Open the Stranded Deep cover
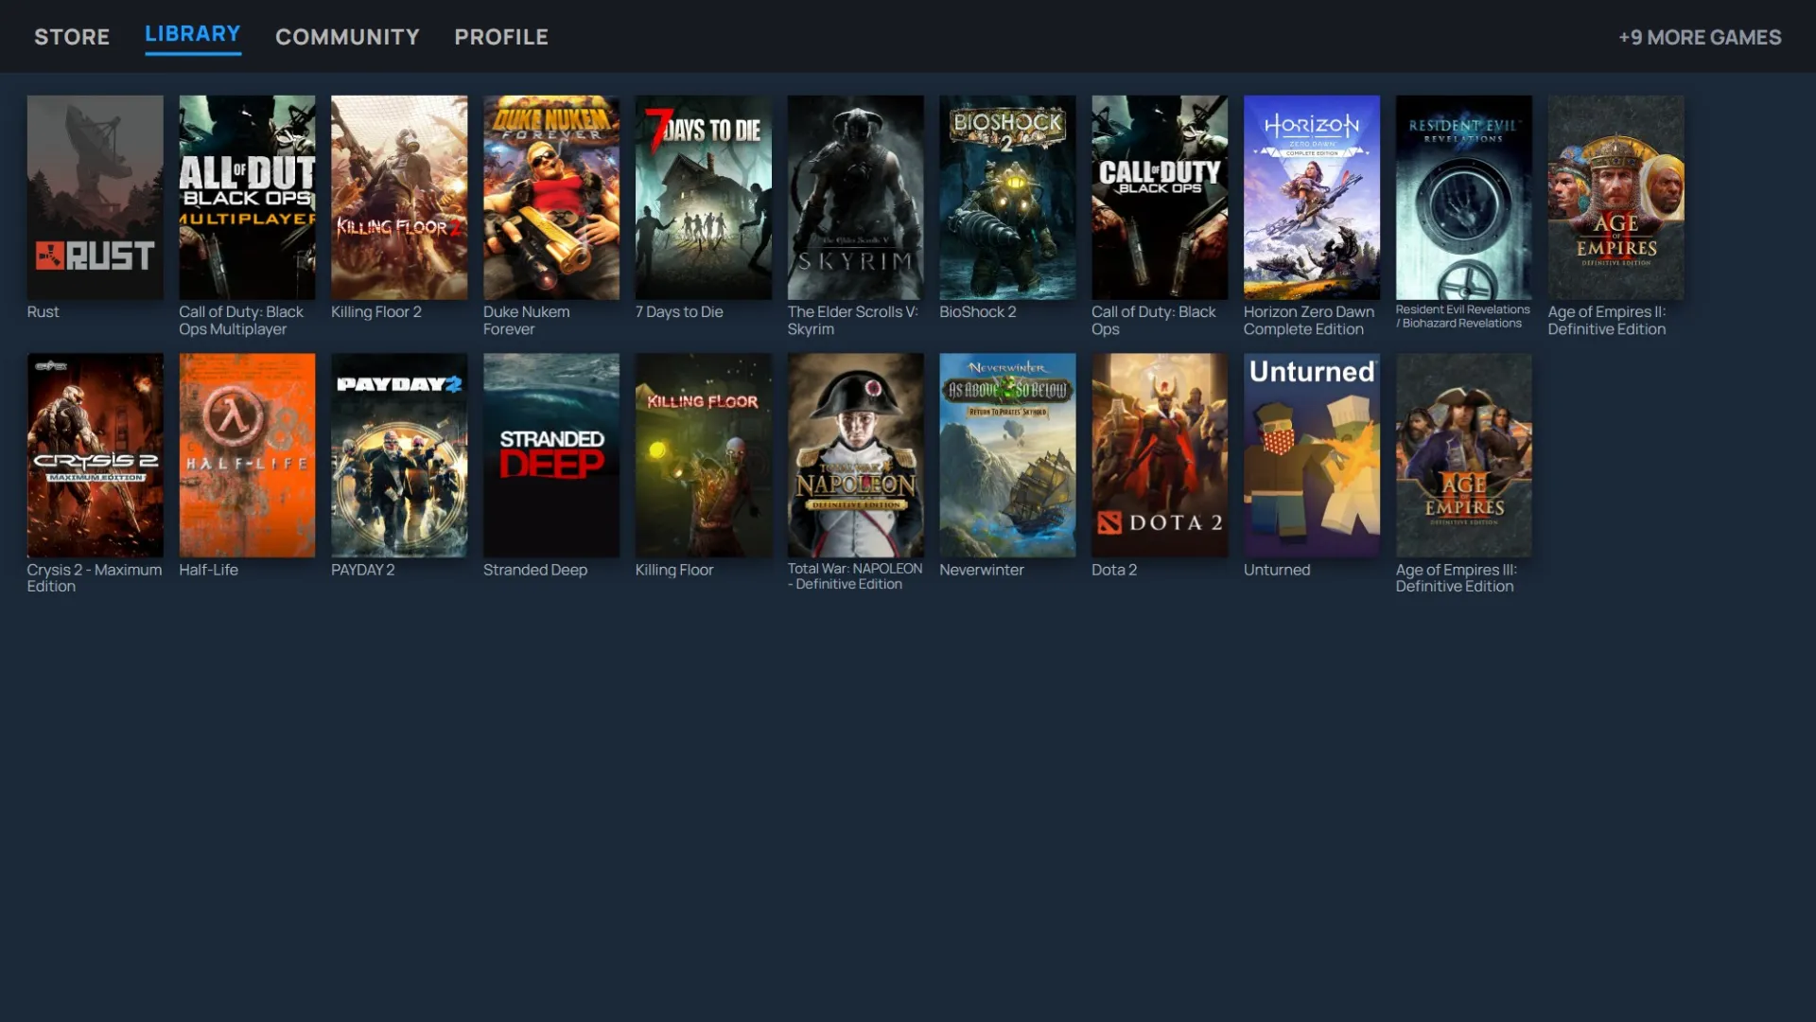The image size is (1816, 1022). [551, 455]
